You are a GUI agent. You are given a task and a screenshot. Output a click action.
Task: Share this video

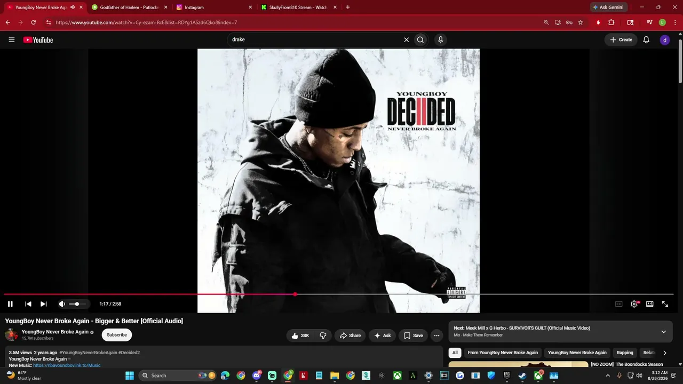[350, 335]
